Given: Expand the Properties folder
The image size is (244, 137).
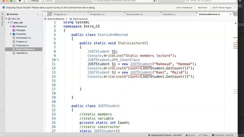Looking at the screenshot, I should (x=11, y=34).
